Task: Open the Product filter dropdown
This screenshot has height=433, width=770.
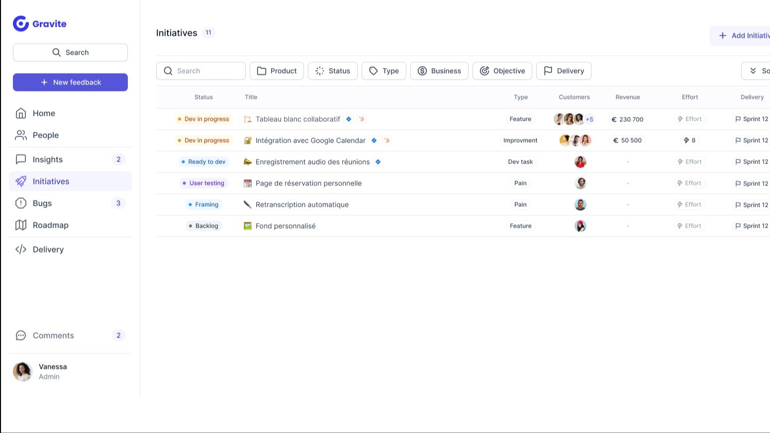Action: point(277,71)
